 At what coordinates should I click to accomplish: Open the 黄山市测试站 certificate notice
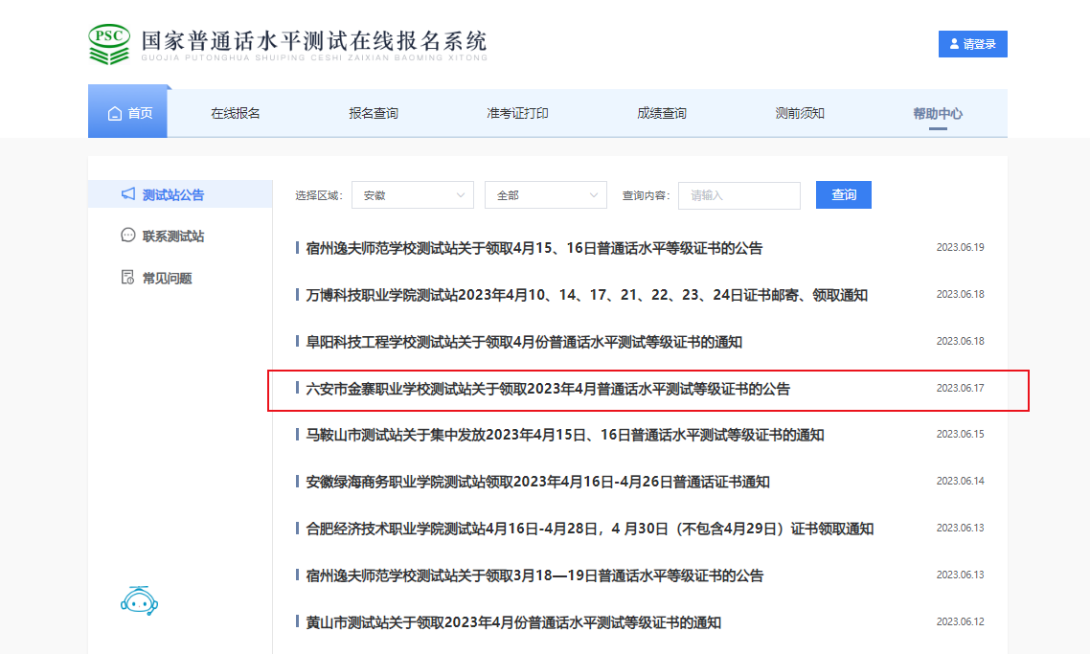point(512,621)
